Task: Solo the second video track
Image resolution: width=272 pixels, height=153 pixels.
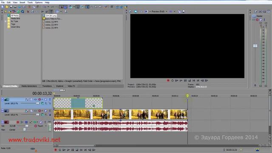Action: 50,110
